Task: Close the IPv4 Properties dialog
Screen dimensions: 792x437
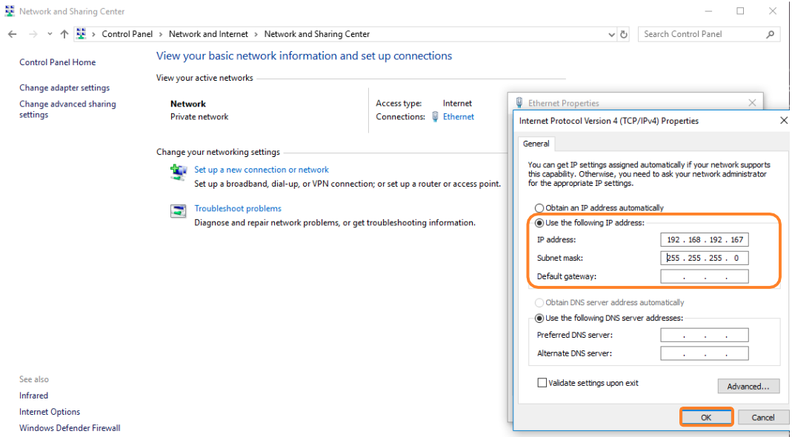Action: pos(783,120)
